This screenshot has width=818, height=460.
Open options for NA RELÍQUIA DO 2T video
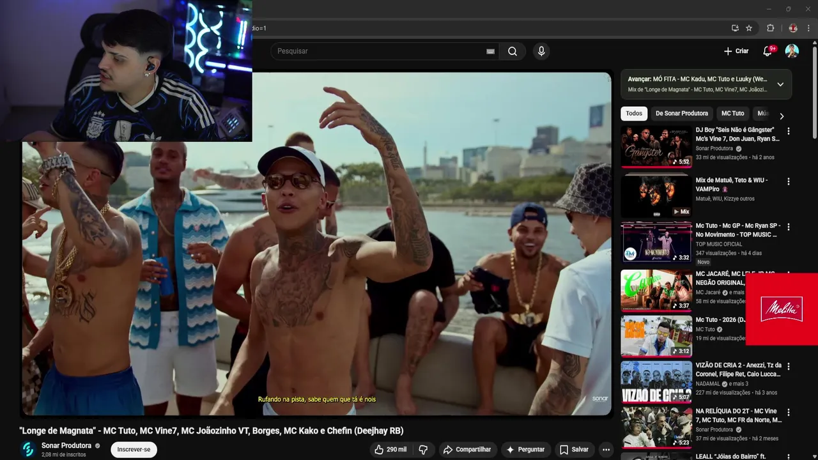pyautogui.click(x=788, y=412)
